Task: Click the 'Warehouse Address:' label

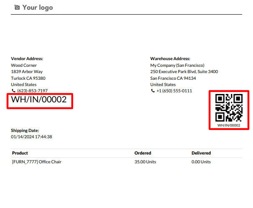Action: 170,58
